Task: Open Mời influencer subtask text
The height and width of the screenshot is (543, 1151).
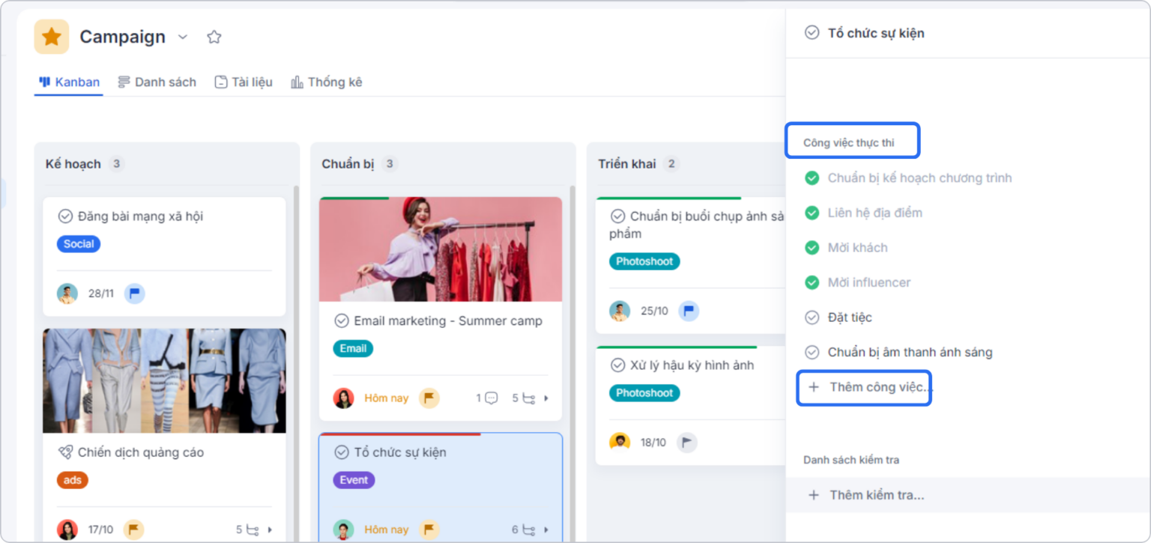Action: pyautogui.click(x=869, y=282)
